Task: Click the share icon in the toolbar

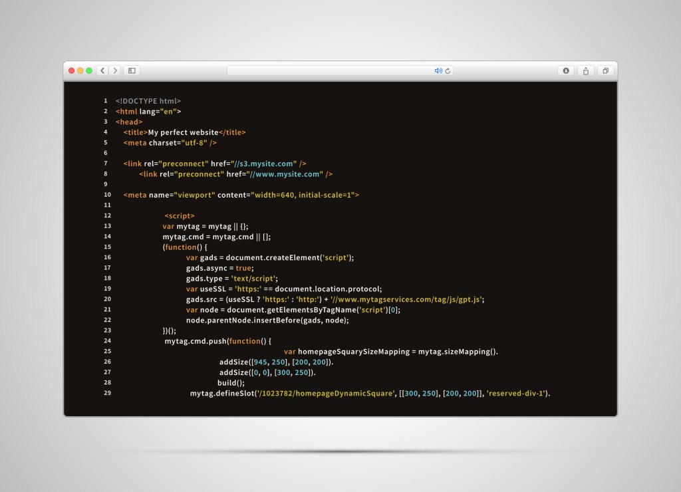Action: click(x=586, y=70)
